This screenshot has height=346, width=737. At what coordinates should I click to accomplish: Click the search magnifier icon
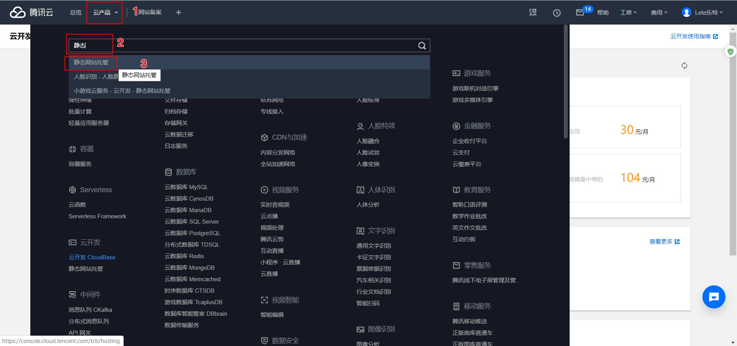click(x=422, y=46)
